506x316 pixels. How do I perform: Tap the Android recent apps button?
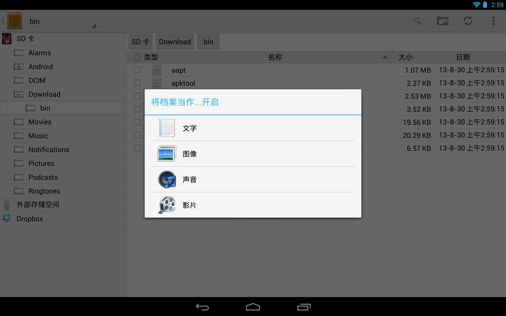[x=304, y=307]
